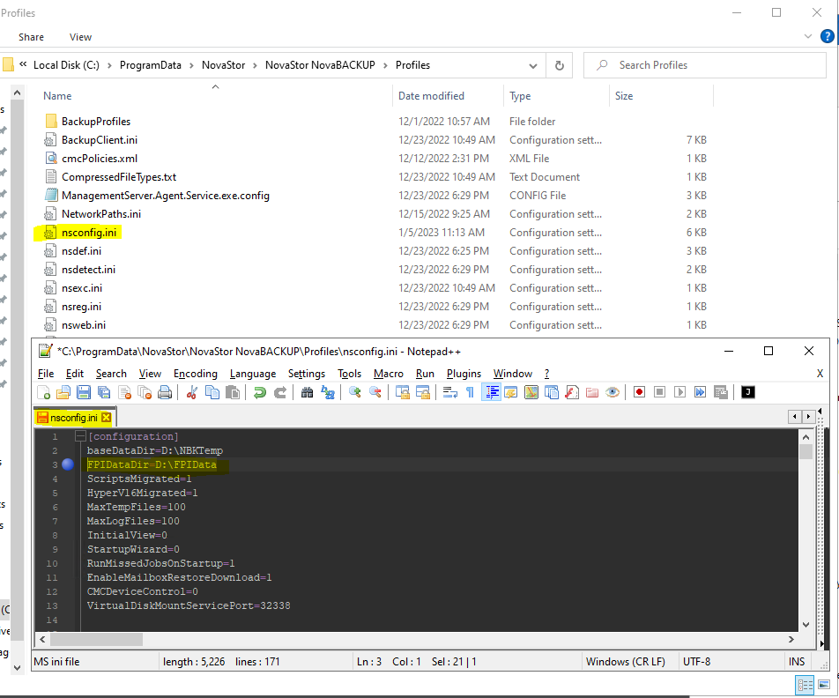The height and width of the screenshot is (698, 839).
Task: Click the blue Help icon in Explorer
Action: [828, 36]
